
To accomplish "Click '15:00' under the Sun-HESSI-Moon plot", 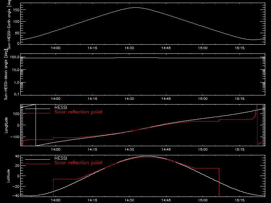I will 203,99.
